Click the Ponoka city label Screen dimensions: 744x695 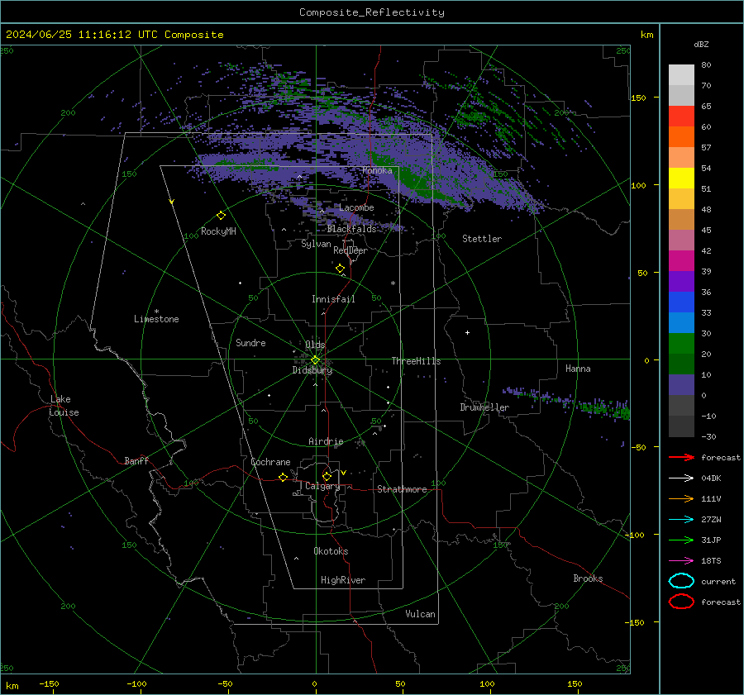[x=377, y=170]
